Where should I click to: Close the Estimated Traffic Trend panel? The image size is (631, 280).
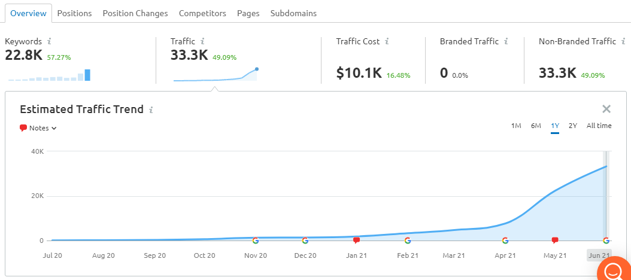click(606, 109)
